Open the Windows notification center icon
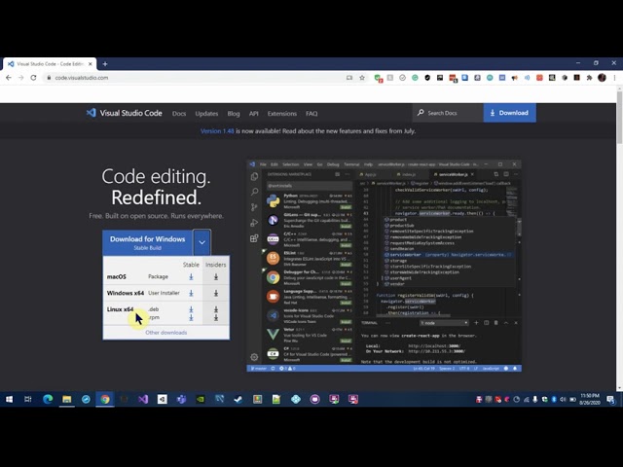Viewport: 623px width, 467px height. click(610, 400)
